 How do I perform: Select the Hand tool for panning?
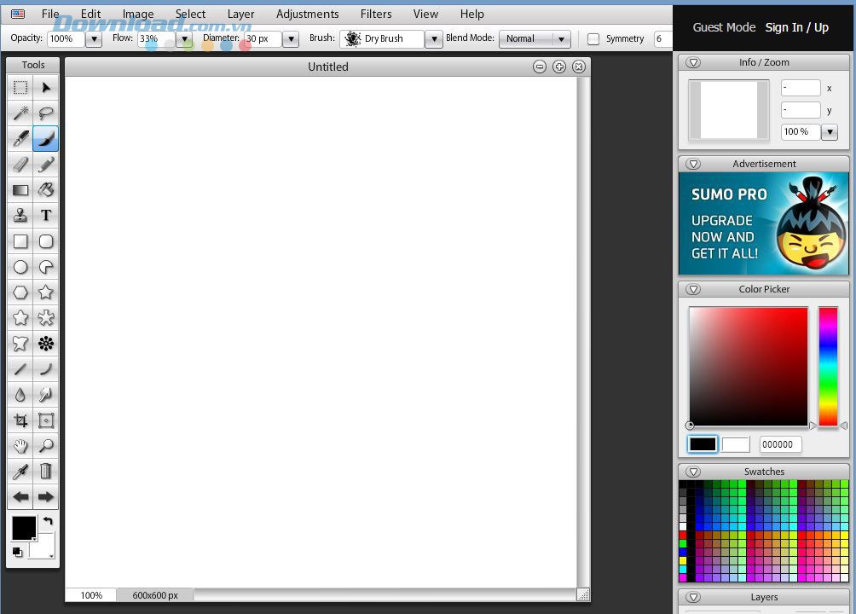20,445
